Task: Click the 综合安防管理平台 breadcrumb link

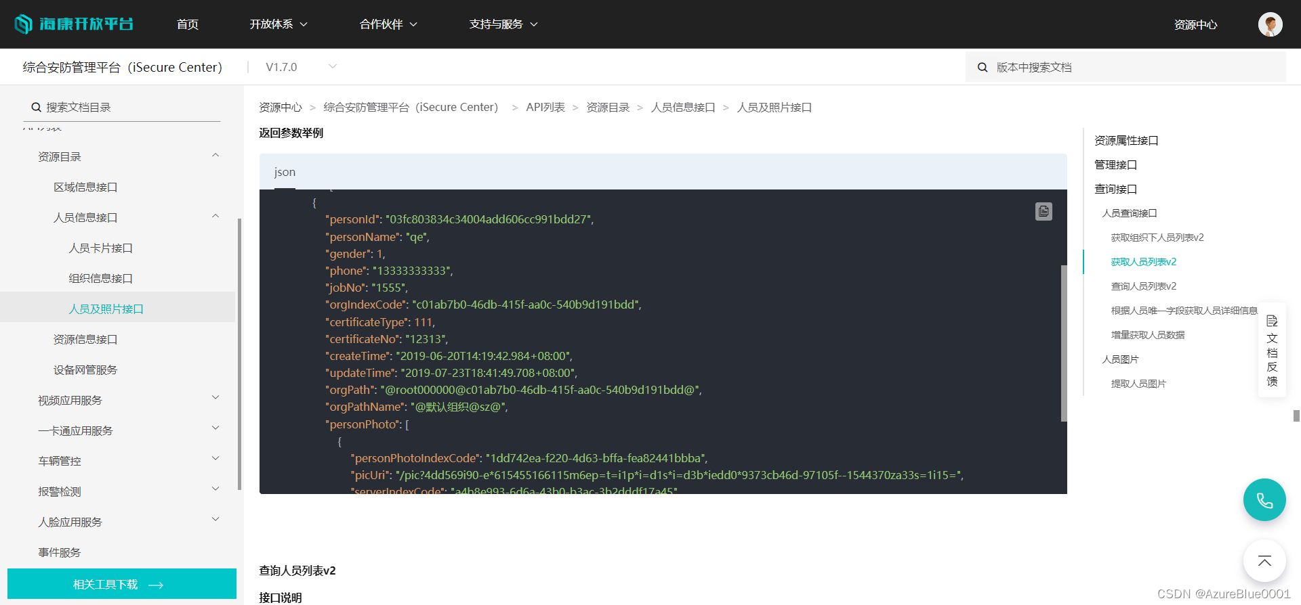Action: 411,107
